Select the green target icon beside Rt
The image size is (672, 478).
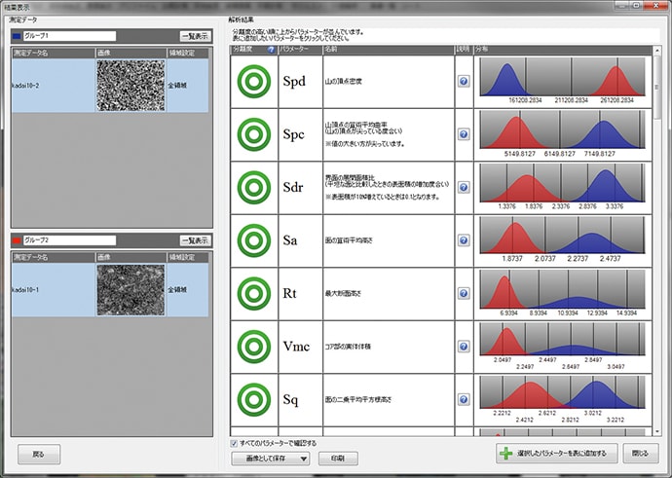[x=253, y=292]
